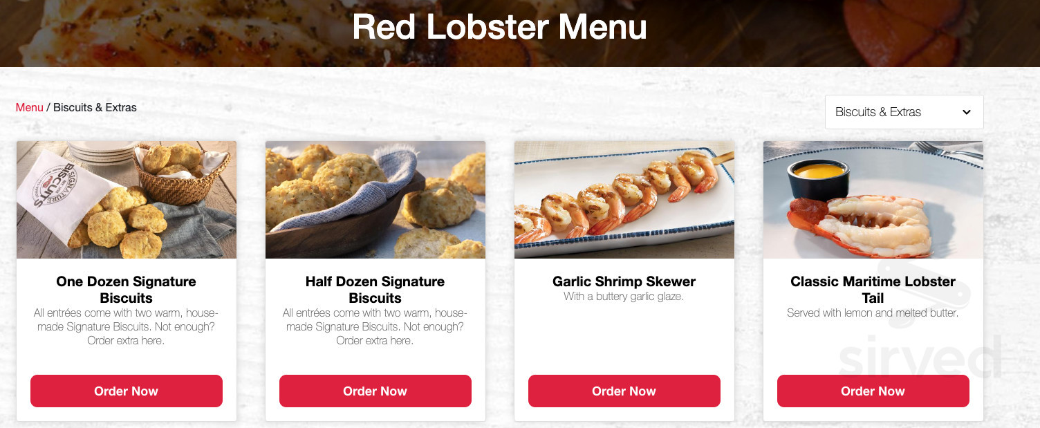1040x428 pixels.
Task: Order One Dozen Signature Biscuits now
Action: (127, 391)
